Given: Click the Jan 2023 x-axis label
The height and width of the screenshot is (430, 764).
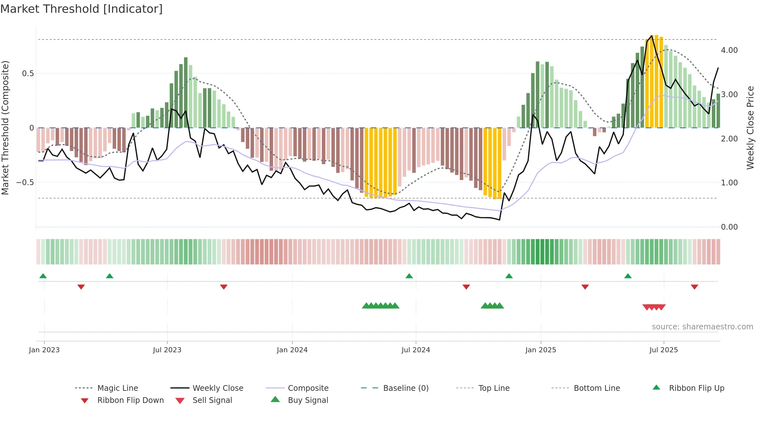Looking at the screenshot, I should [x=44, y=350].
